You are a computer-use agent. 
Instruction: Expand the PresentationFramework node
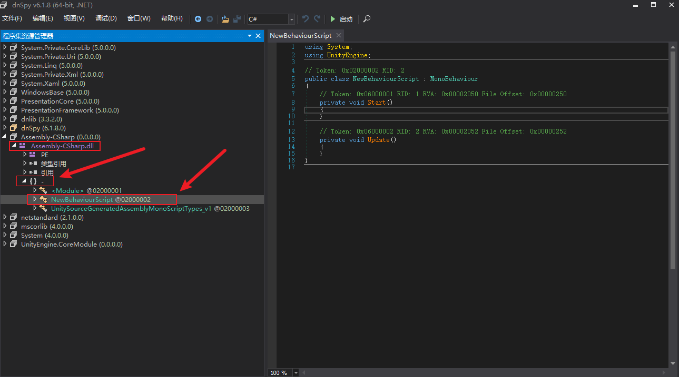point(5,110)
